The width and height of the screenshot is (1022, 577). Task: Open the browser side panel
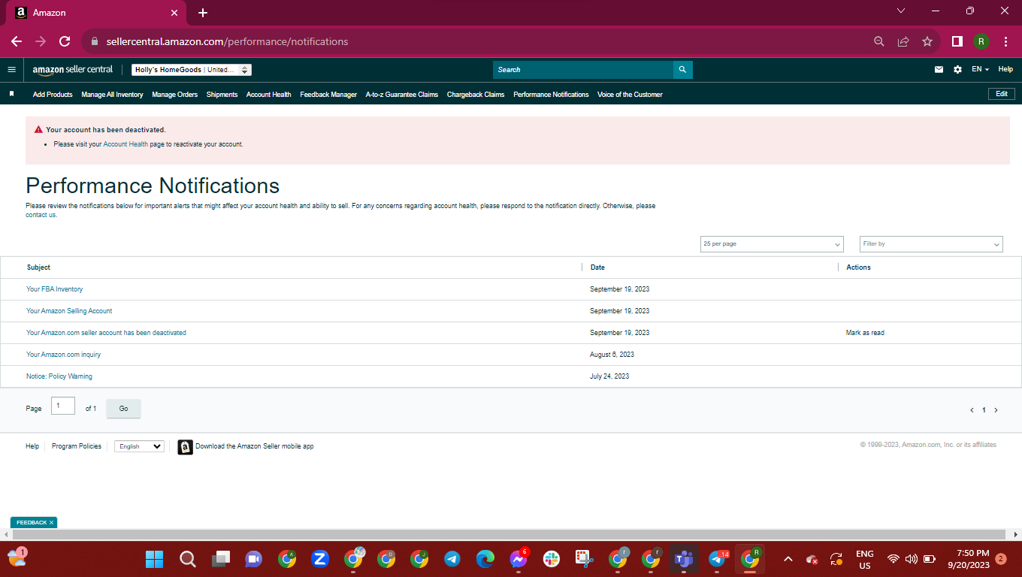[957, 41]
